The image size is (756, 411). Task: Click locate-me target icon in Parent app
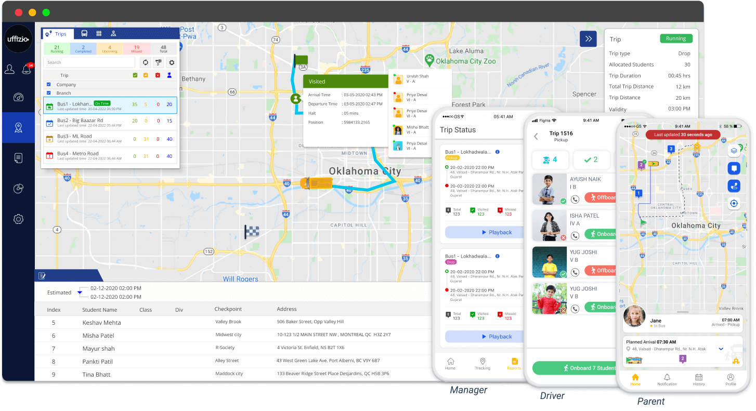pyautogui.click(x=734, y=203)
